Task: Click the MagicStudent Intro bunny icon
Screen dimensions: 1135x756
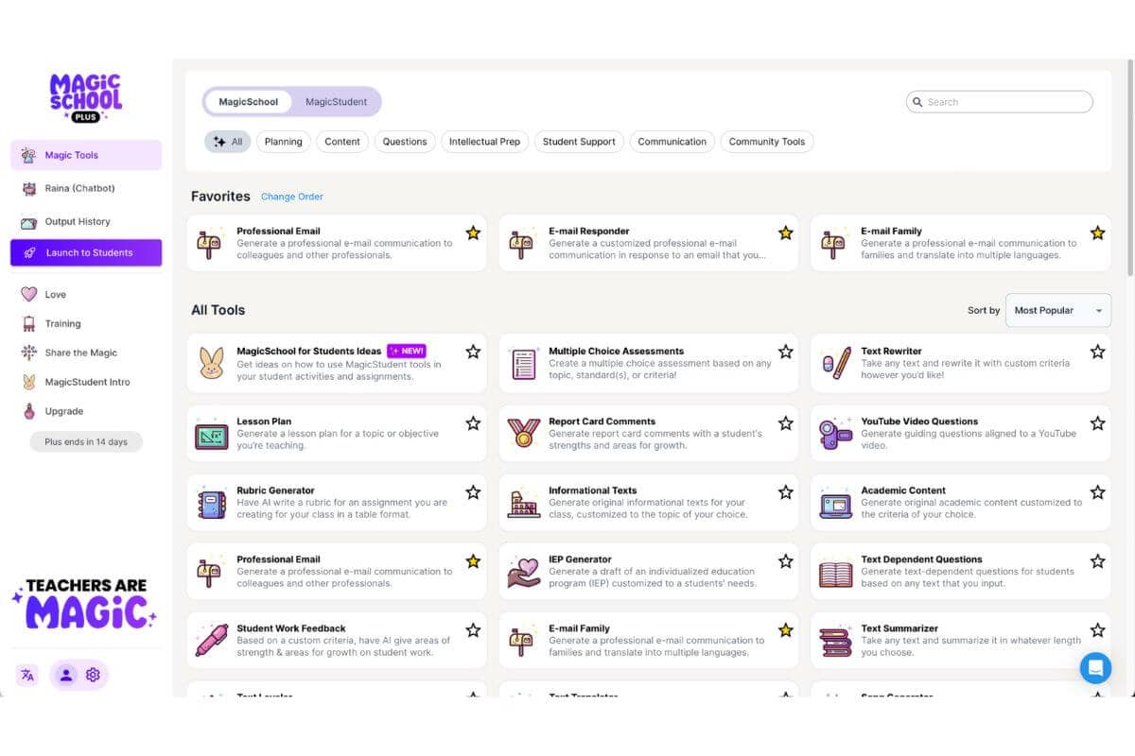Action: click(28, 382)
